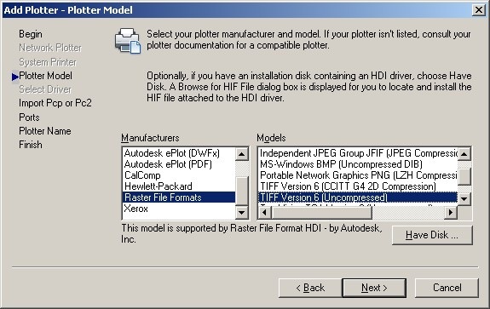490x309 pixels.
Task: Click Manufacturers list scroll up arrow
Action: [242, 154]
